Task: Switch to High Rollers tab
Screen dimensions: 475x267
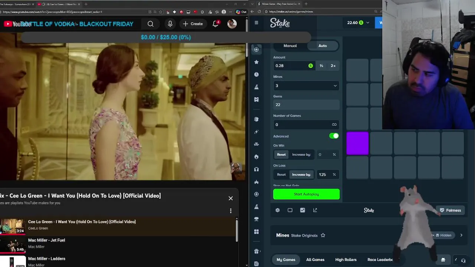Action: pyautogui.click(x=346, y=260)
